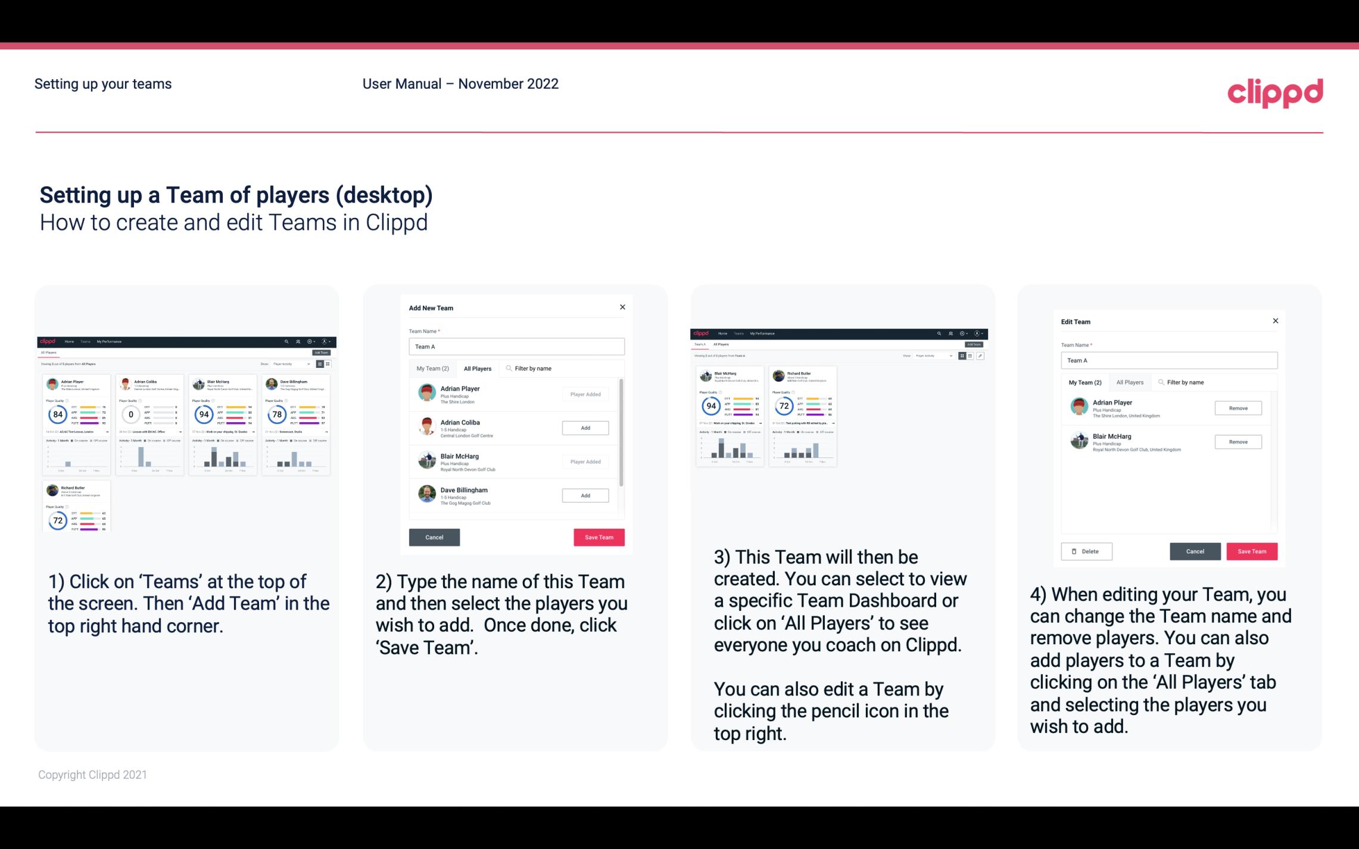Click the close X on Add New Team dialog

(x=622, y=307)
